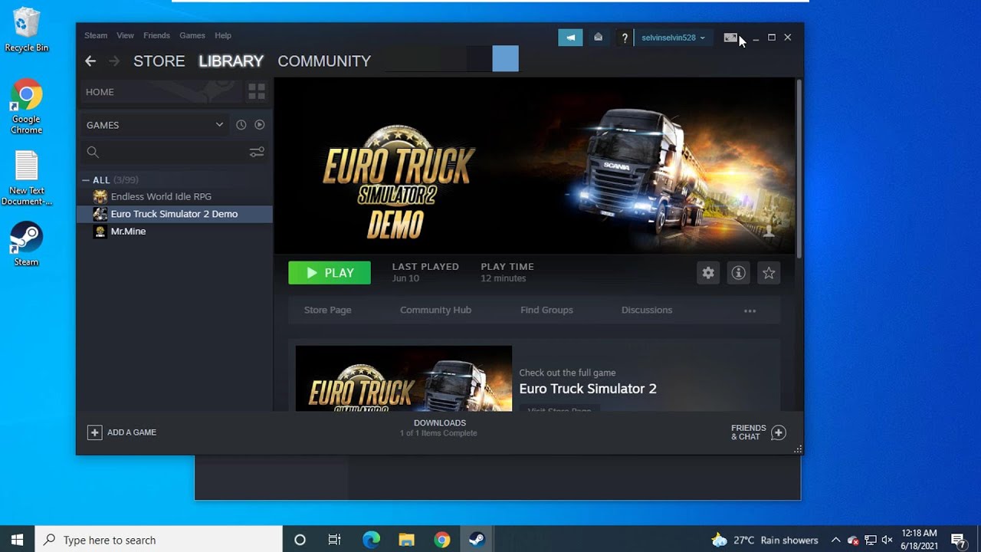Image resolution: width=981 pixels, height=552 pixels.
Task: Click the Euro Truck Simulator 2 thumbnail
Action: (404, 378)
